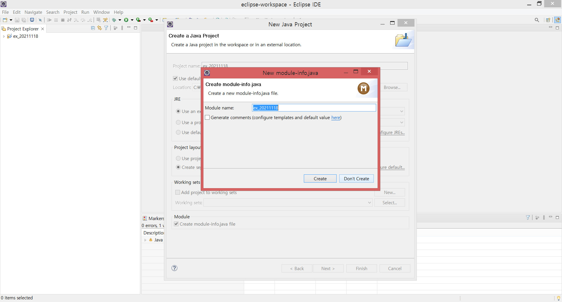Click the Don't Create button
This screenshot has height=302, width=562.
point(356,179)
